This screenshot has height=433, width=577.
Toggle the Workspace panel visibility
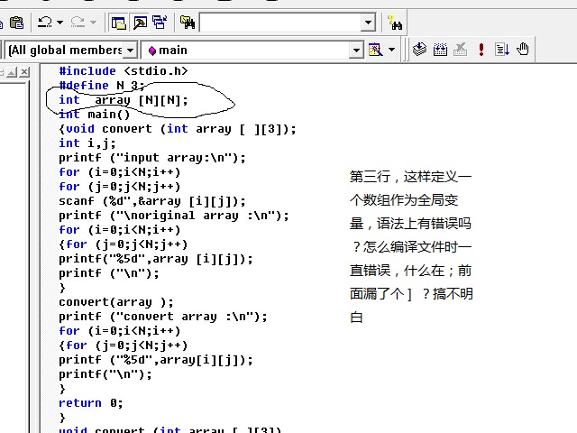click(119, 22)
